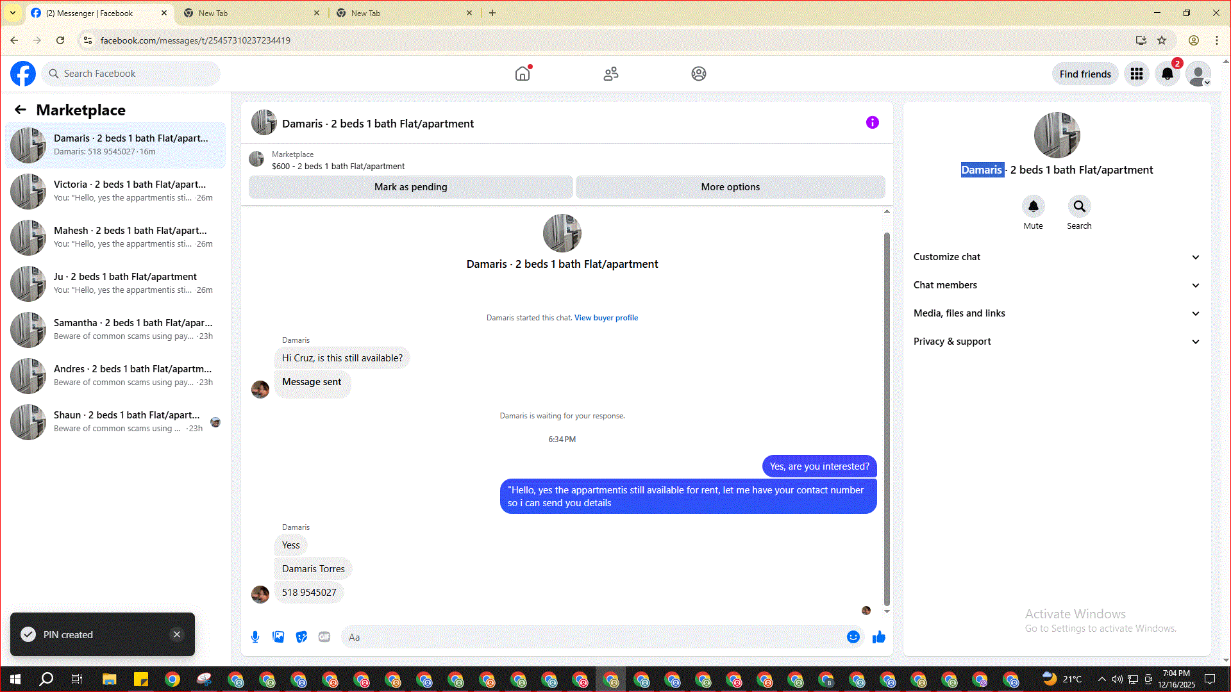The height and width of the screenshot is (692, 1231).
Task: Bookmark this page with the star icon
Action: pyautogui.click(x=1162, y=40)
